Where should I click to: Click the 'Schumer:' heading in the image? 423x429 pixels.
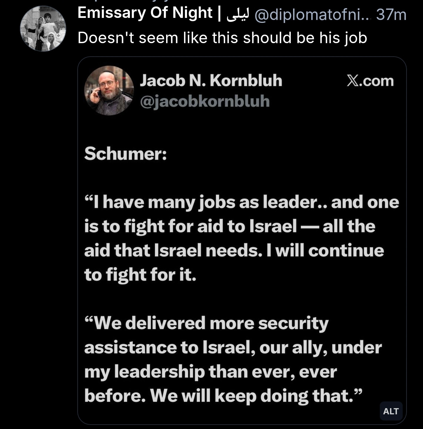[126, 153]
